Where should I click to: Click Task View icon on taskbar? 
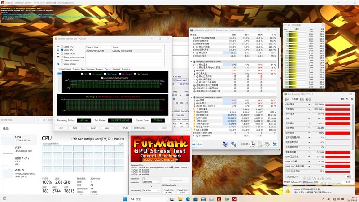[x=172, y=199]
